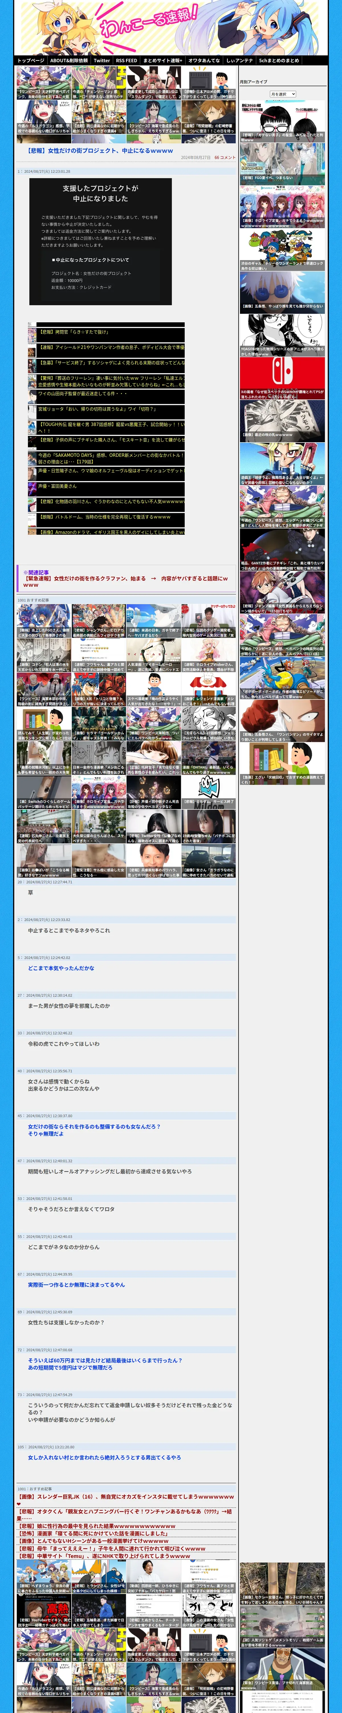Select comment 20 text 草
Viewport: 342px width, 1713px height.
click(x=30, y=892)
